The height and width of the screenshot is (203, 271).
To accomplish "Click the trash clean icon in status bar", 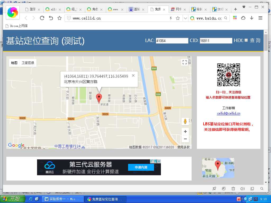I will (233, 188).
